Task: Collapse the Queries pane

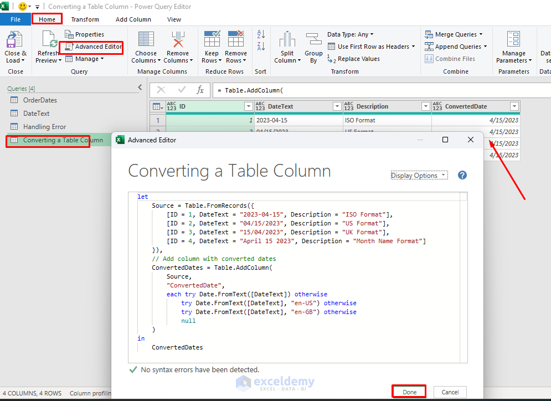Action: (x=140, y=87)
